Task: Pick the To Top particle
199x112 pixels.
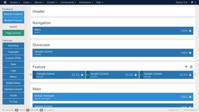Action: coord(13,102)
